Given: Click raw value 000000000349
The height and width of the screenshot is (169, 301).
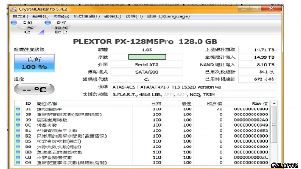Looking at the screenshot, I should [251, 125].
